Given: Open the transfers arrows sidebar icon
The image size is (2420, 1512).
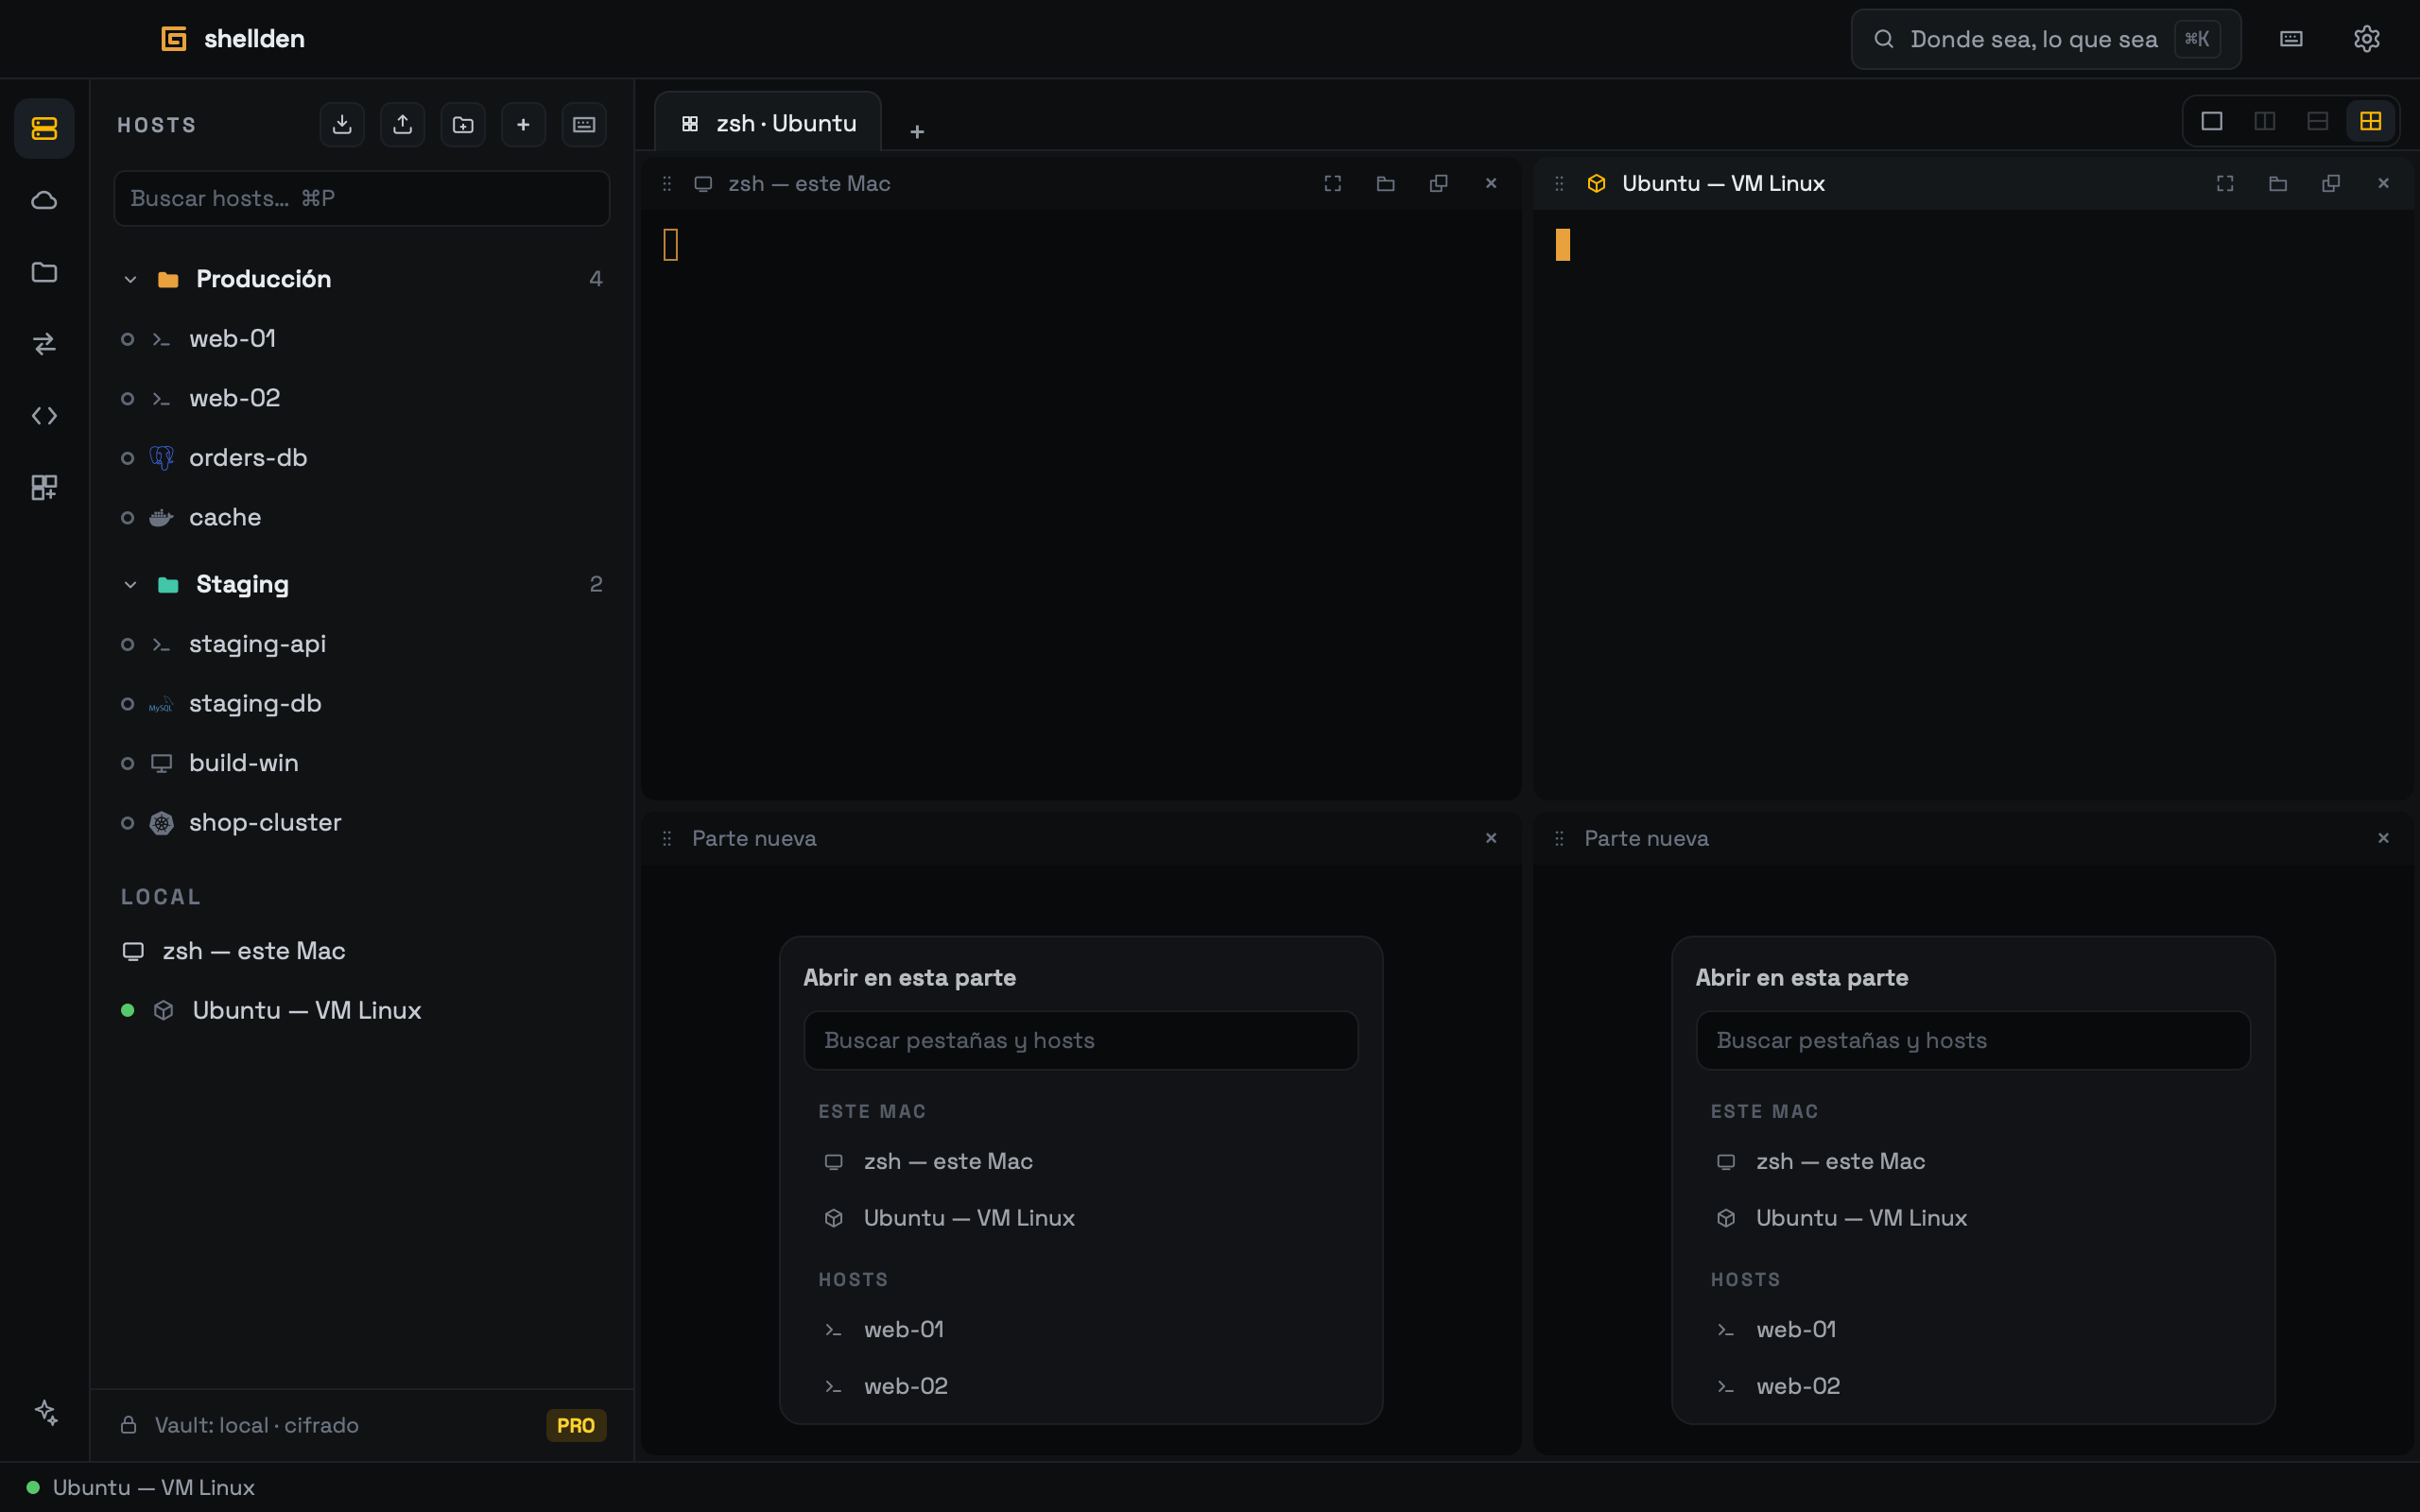Looking at the screenshot, I should pyautogui.click(x=44, y=344).
